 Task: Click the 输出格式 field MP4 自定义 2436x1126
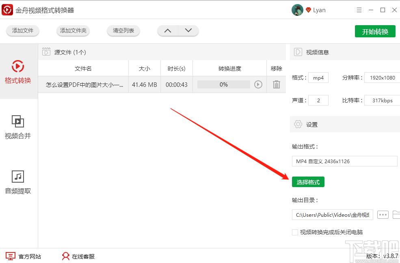[x=345, y=161]
